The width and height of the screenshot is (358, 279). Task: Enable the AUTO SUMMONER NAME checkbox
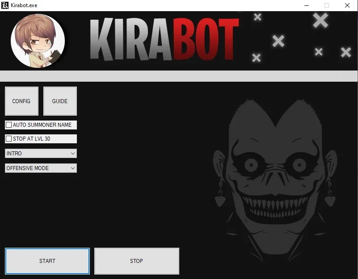[8, 125]
